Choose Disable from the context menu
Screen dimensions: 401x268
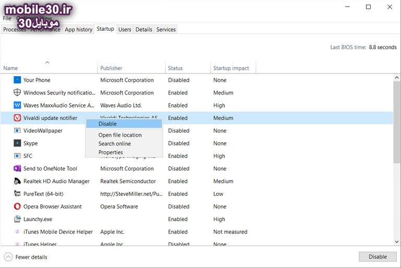108,124
